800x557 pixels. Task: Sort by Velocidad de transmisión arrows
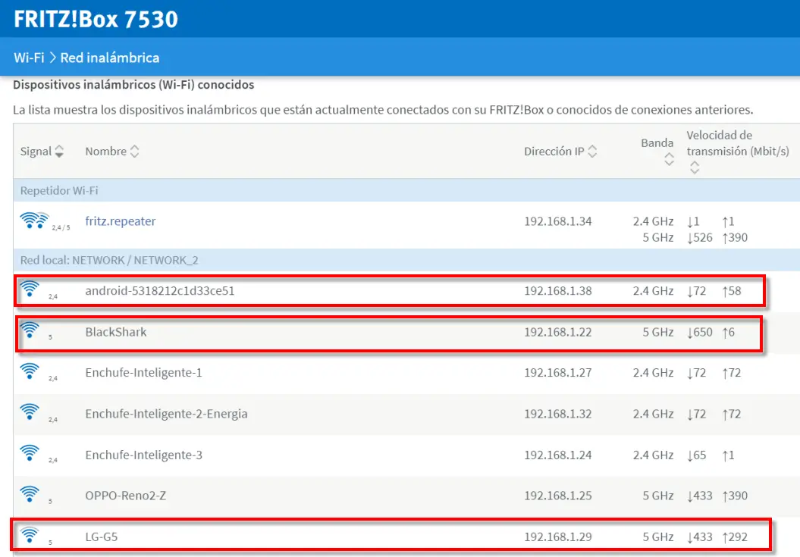coord(694,167)
